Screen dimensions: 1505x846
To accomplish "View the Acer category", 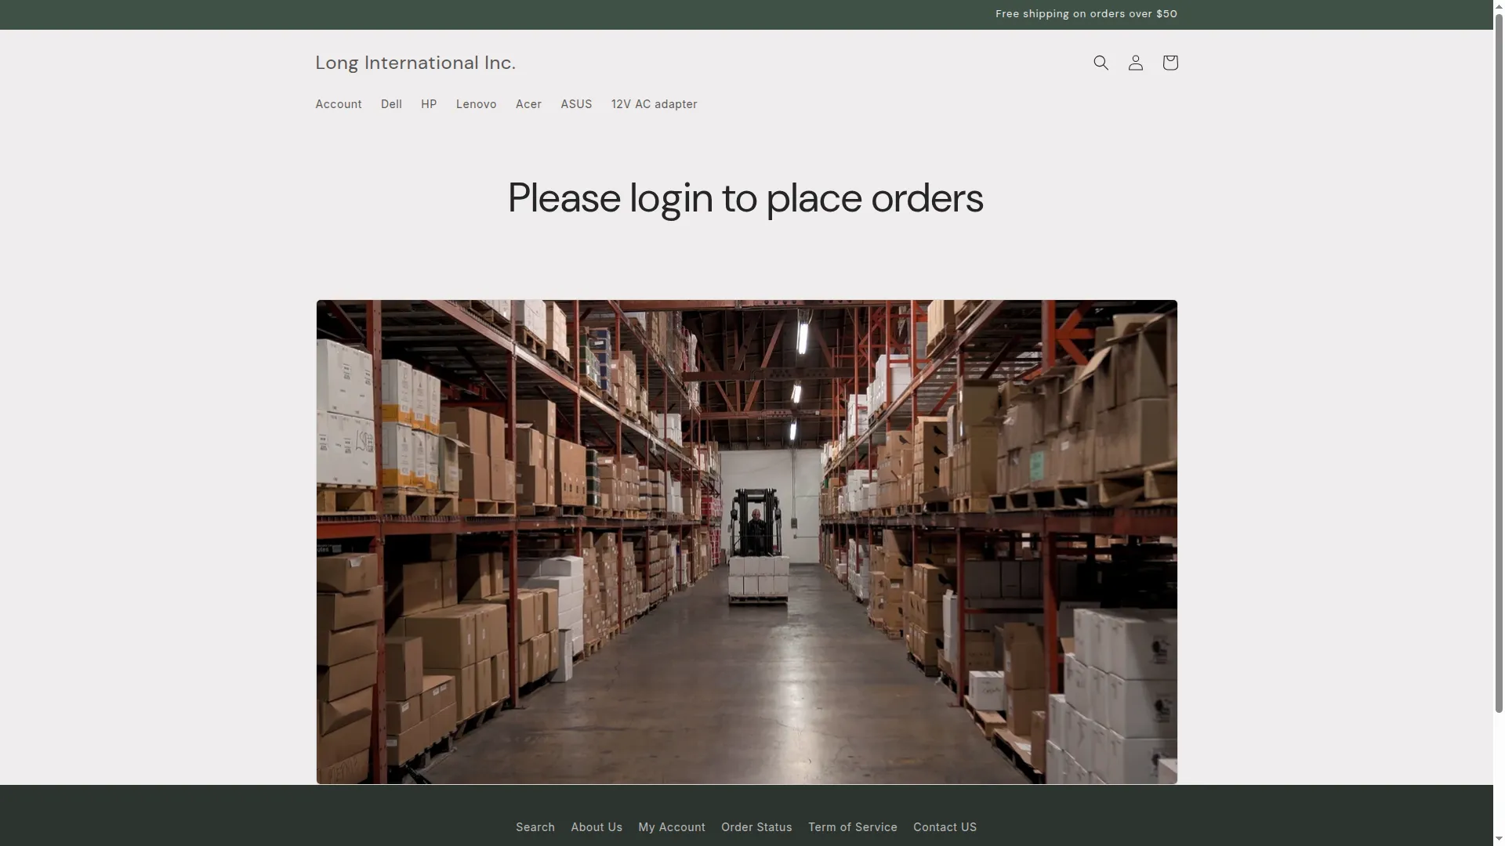I will [x=528, y=104].
